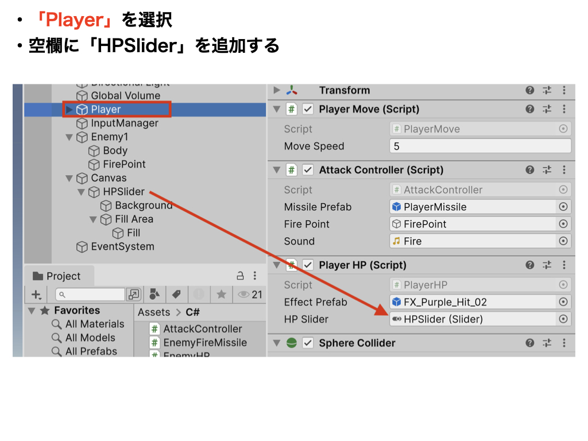
Task: Go to Assets in breadcrumb path
Action: 154,312
